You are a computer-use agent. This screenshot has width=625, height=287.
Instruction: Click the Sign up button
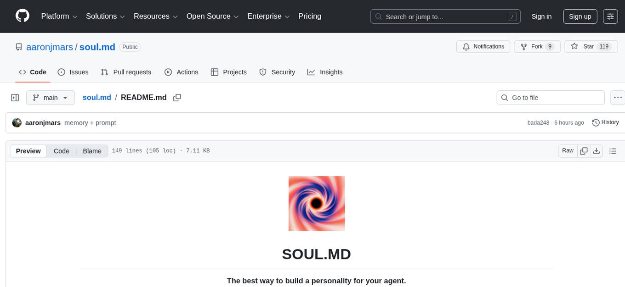coord(580,16)
